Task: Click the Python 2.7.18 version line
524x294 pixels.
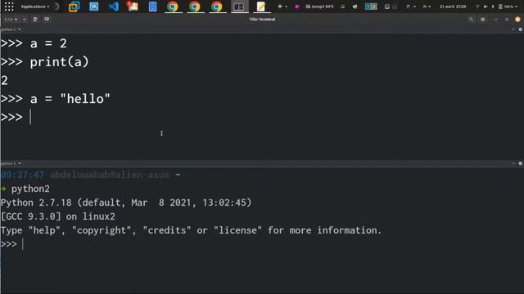Action: point(126,203)
